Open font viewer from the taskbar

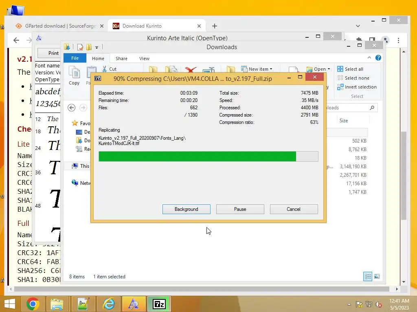pyautogui.click(x=134, y=304)
